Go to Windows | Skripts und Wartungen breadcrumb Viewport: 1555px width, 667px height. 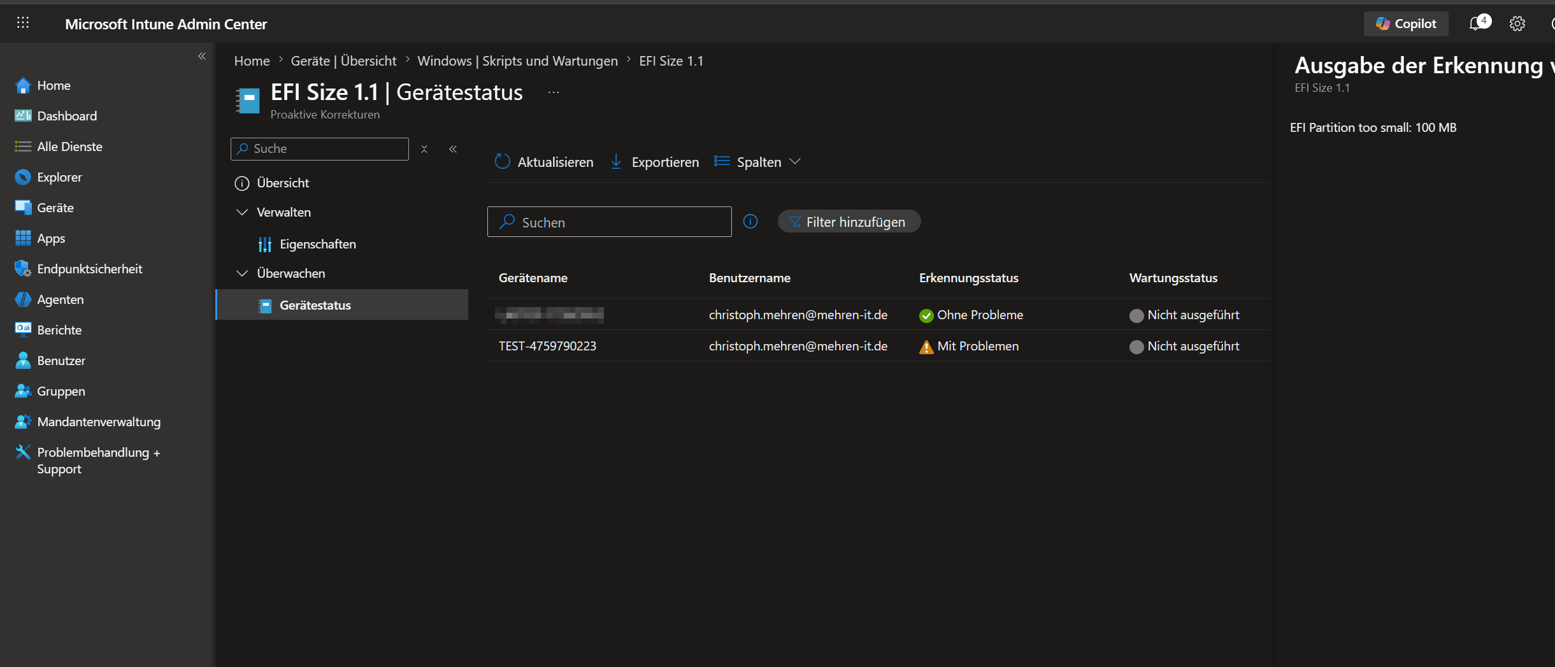(517, 61)
